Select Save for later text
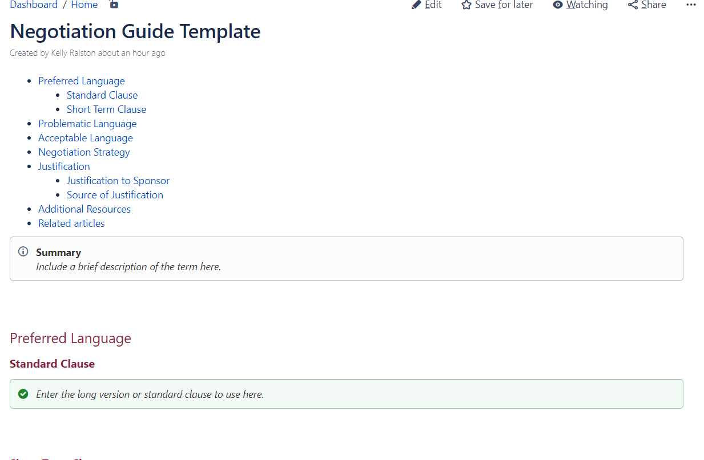704x460 pixels. point(504,5)
